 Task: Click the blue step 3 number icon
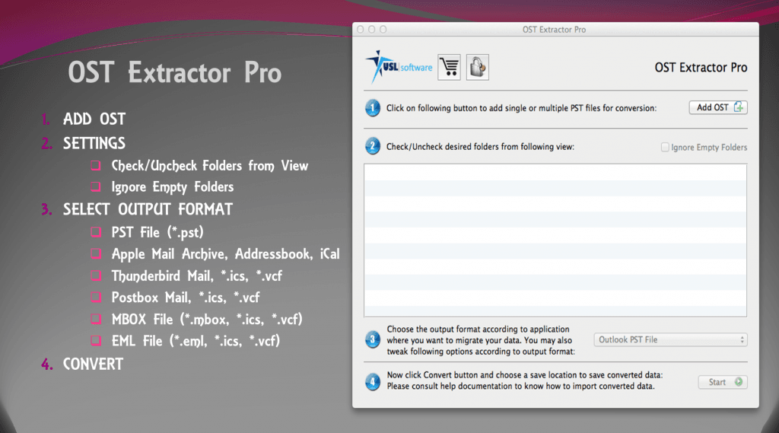coord(373,339)
